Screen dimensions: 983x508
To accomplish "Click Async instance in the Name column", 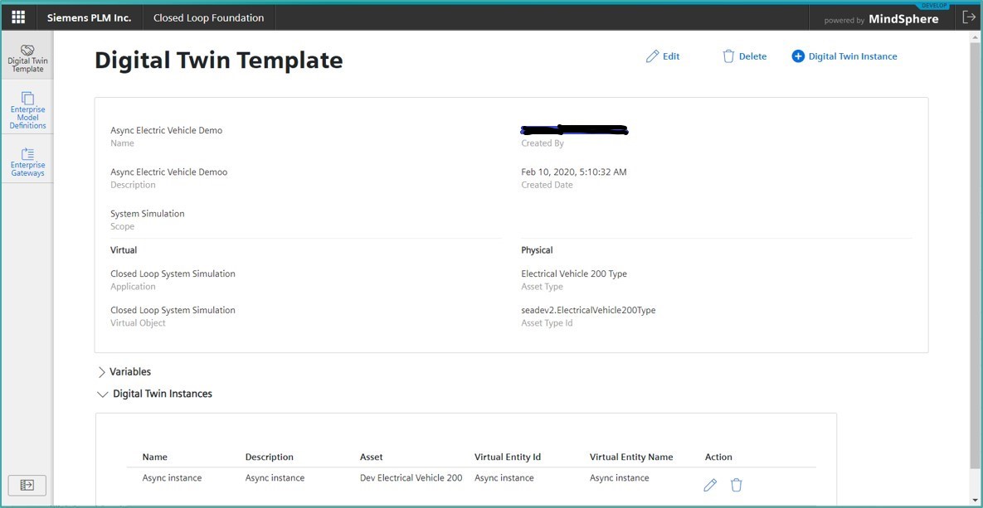I will point(172,478).
